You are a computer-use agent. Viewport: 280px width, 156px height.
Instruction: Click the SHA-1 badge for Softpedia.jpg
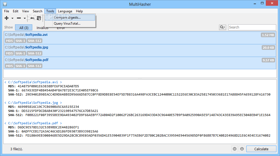20,53
